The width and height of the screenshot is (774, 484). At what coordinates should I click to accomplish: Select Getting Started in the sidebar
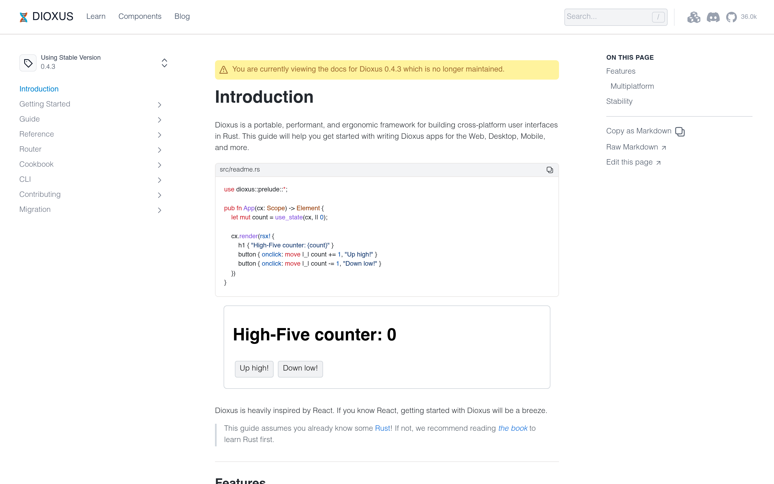tap(45, 104)
